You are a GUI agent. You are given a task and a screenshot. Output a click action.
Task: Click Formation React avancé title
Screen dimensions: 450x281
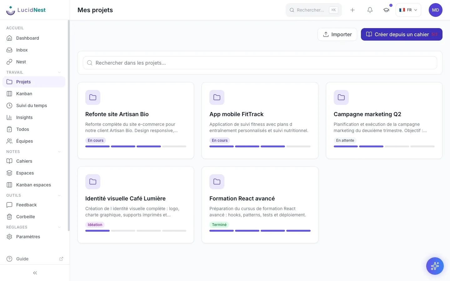(x=242, y=199)
